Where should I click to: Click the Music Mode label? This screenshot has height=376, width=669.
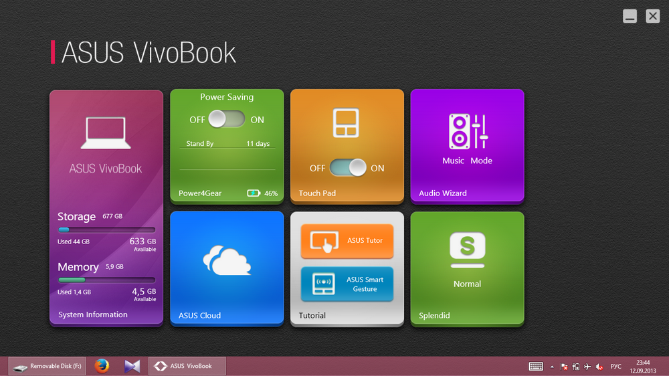pyautogui.click(x=467, y=161)
